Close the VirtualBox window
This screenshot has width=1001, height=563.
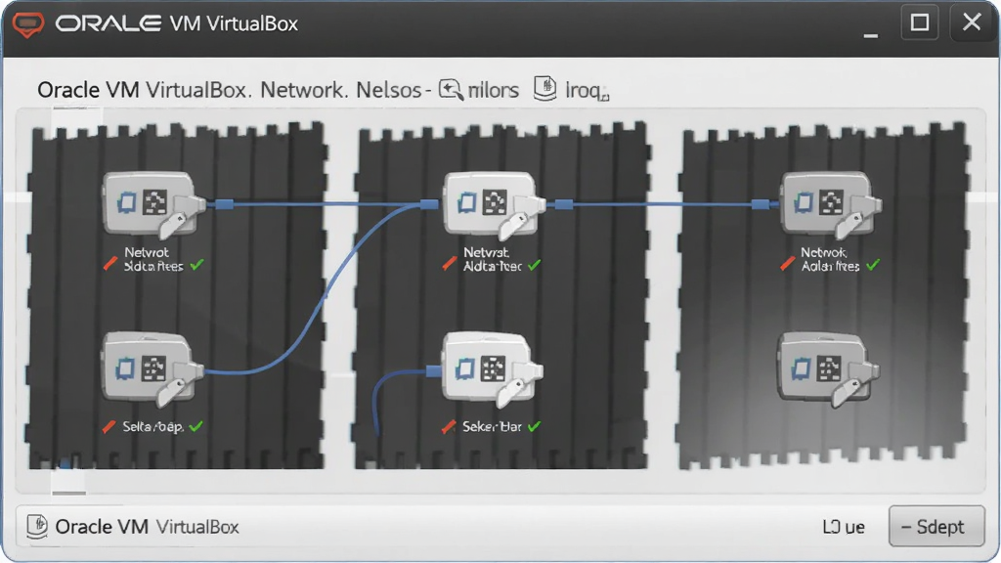(x=972, y=23)
